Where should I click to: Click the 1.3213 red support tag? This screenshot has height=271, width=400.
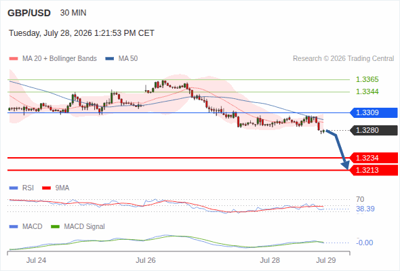click(x=374, y=170)
